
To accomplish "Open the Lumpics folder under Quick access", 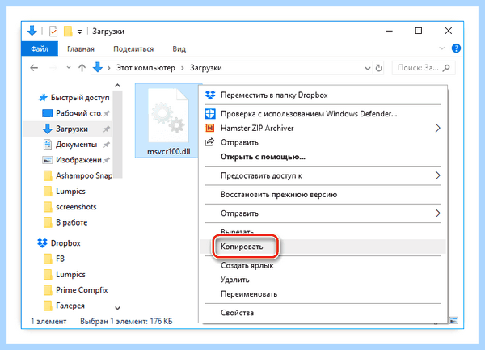I will tap(65, 191).
